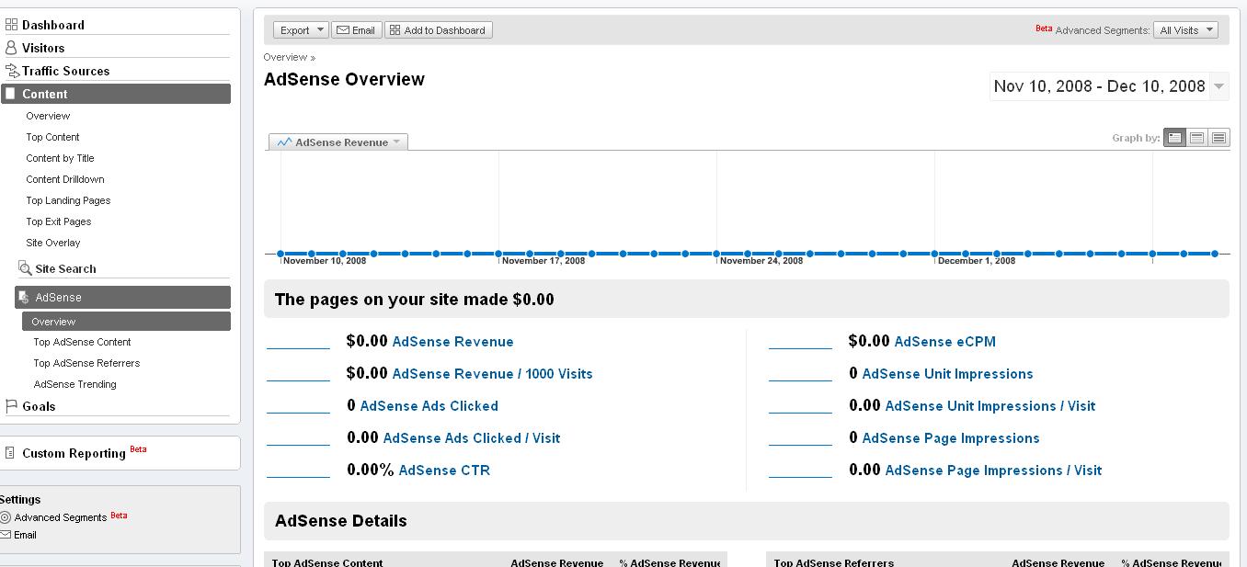Viewport: 1247px width, 567px height.
Task: Open the Traffic Sources section
Action: tap(66, 71)
